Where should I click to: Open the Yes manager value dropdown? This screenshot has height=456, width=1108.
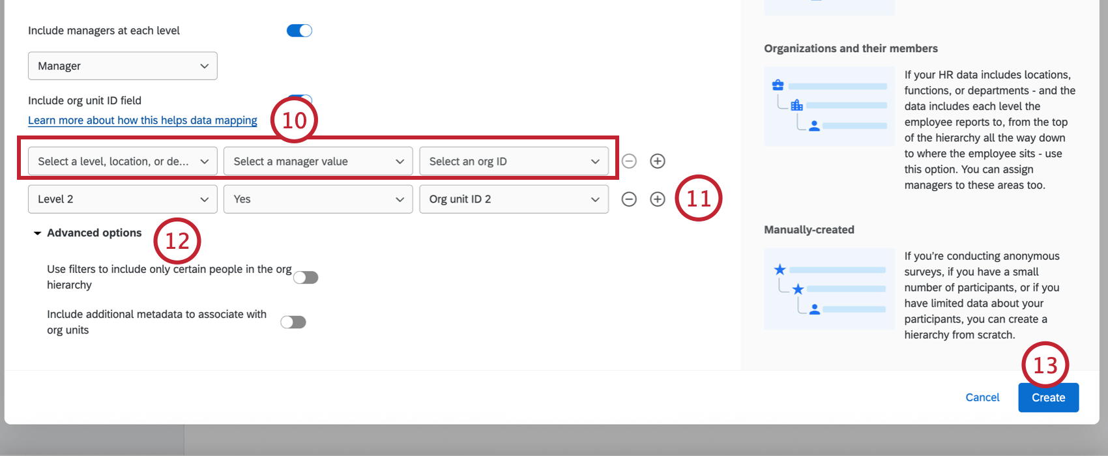[x=318, y=199]
